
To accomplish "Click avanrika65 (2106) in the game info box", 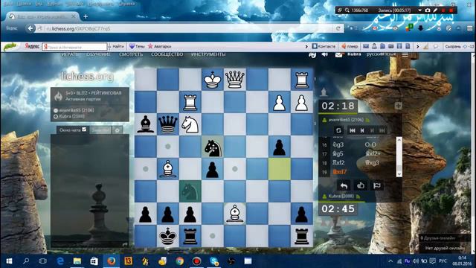I will 77,110.
